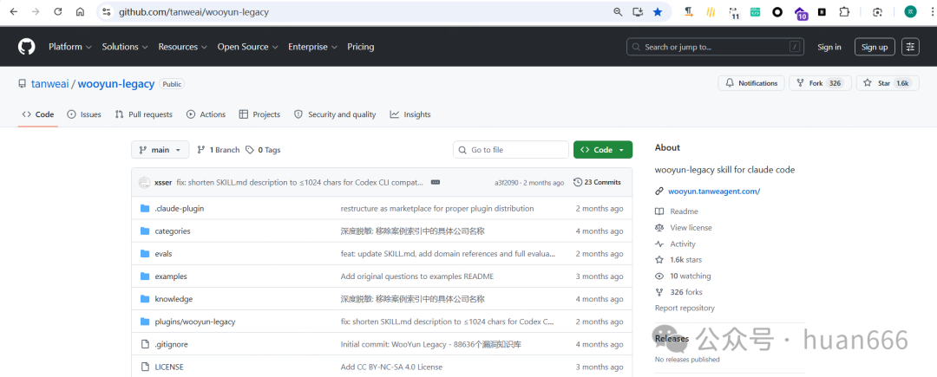The image size is (937, 377).
Task: Open commit hash a3f2090
Action: (506, 183)
